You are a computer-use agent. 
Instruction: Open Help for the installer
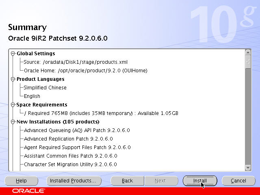21,180
